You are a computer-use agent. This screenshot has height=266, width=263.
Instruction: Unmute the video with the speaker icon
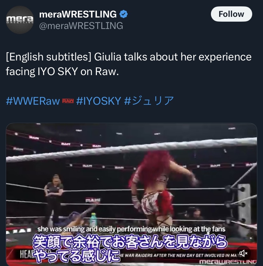(x=243, y=253)
